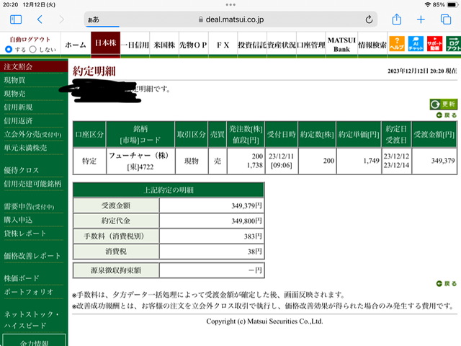461x346 pixels.
Task: Click the green logout icon
Action: pyautogui.click(x=453, y=44)
